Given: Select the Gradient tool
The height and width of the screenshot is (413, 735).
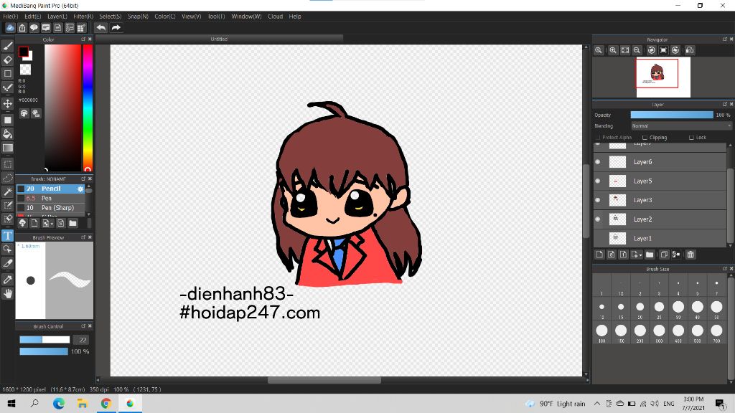Looking at the screenshot, I should 7,148.
